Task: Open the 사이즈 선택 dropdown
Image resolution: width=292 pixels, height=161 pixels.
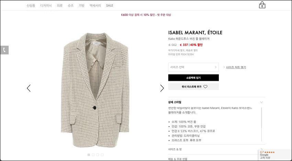Action: tap(193, 67)
